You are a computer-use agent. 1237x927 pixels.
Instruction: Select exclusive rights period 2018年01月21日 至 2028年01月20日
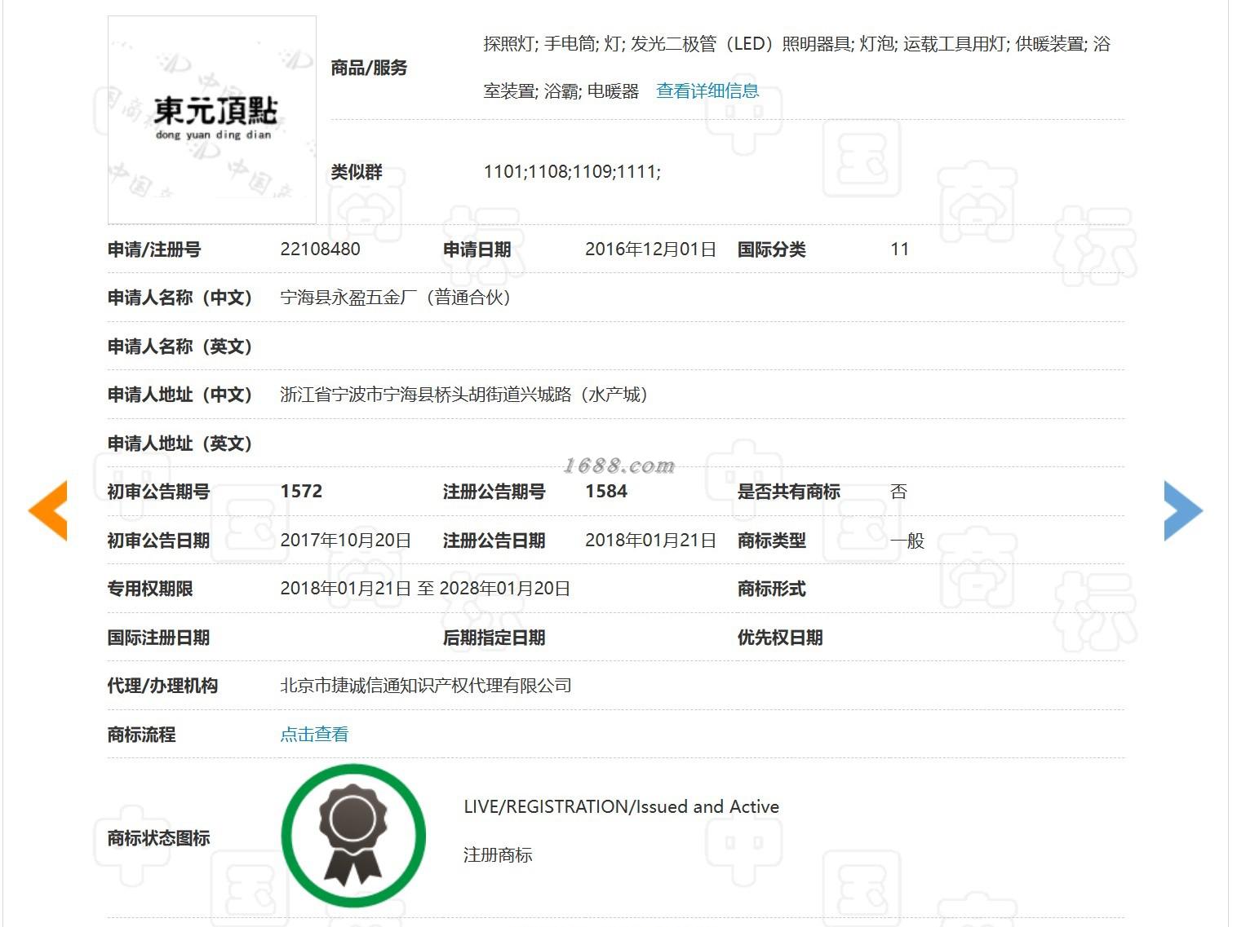425,589
